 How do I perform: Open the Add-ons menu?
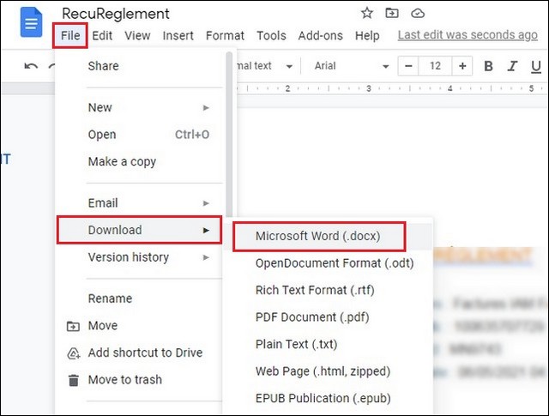[320, 35]
